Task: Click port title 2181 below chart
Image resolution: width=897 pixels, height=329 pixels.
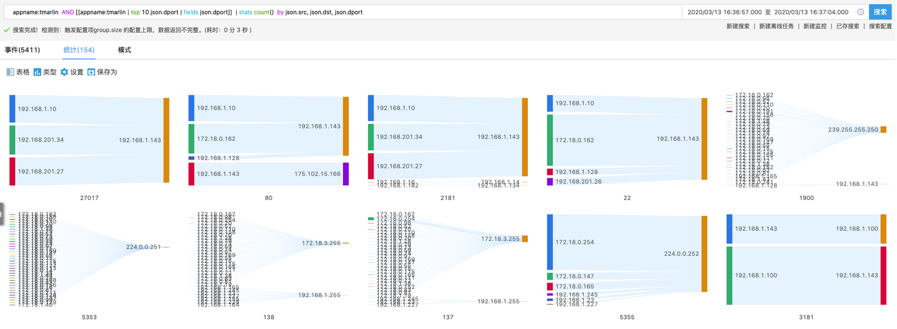Action: coord(448,198)
